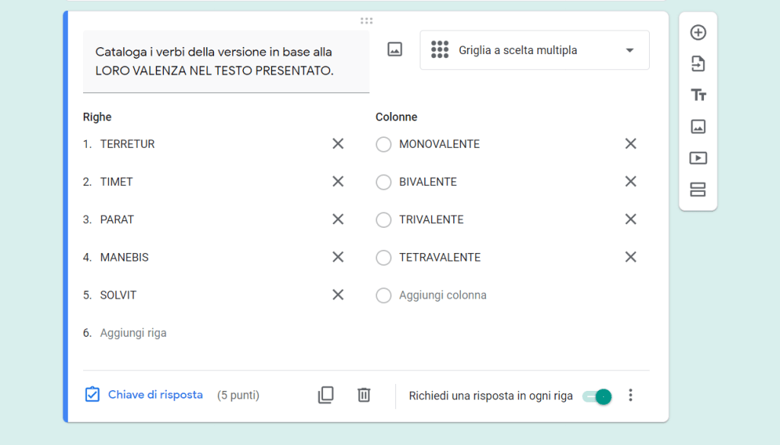Click 'Aggiungi colonna' to add a column
The height and width of the screenshot is (445, 780).
[x=443, y=295]
